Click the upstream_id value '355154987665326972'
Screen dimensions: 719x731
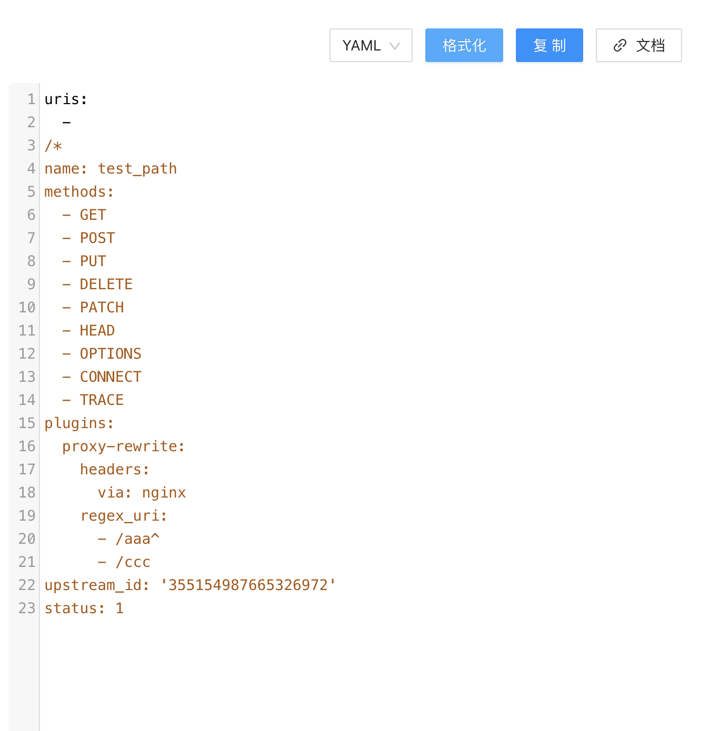pyautogui.click(x=248, y=585)
